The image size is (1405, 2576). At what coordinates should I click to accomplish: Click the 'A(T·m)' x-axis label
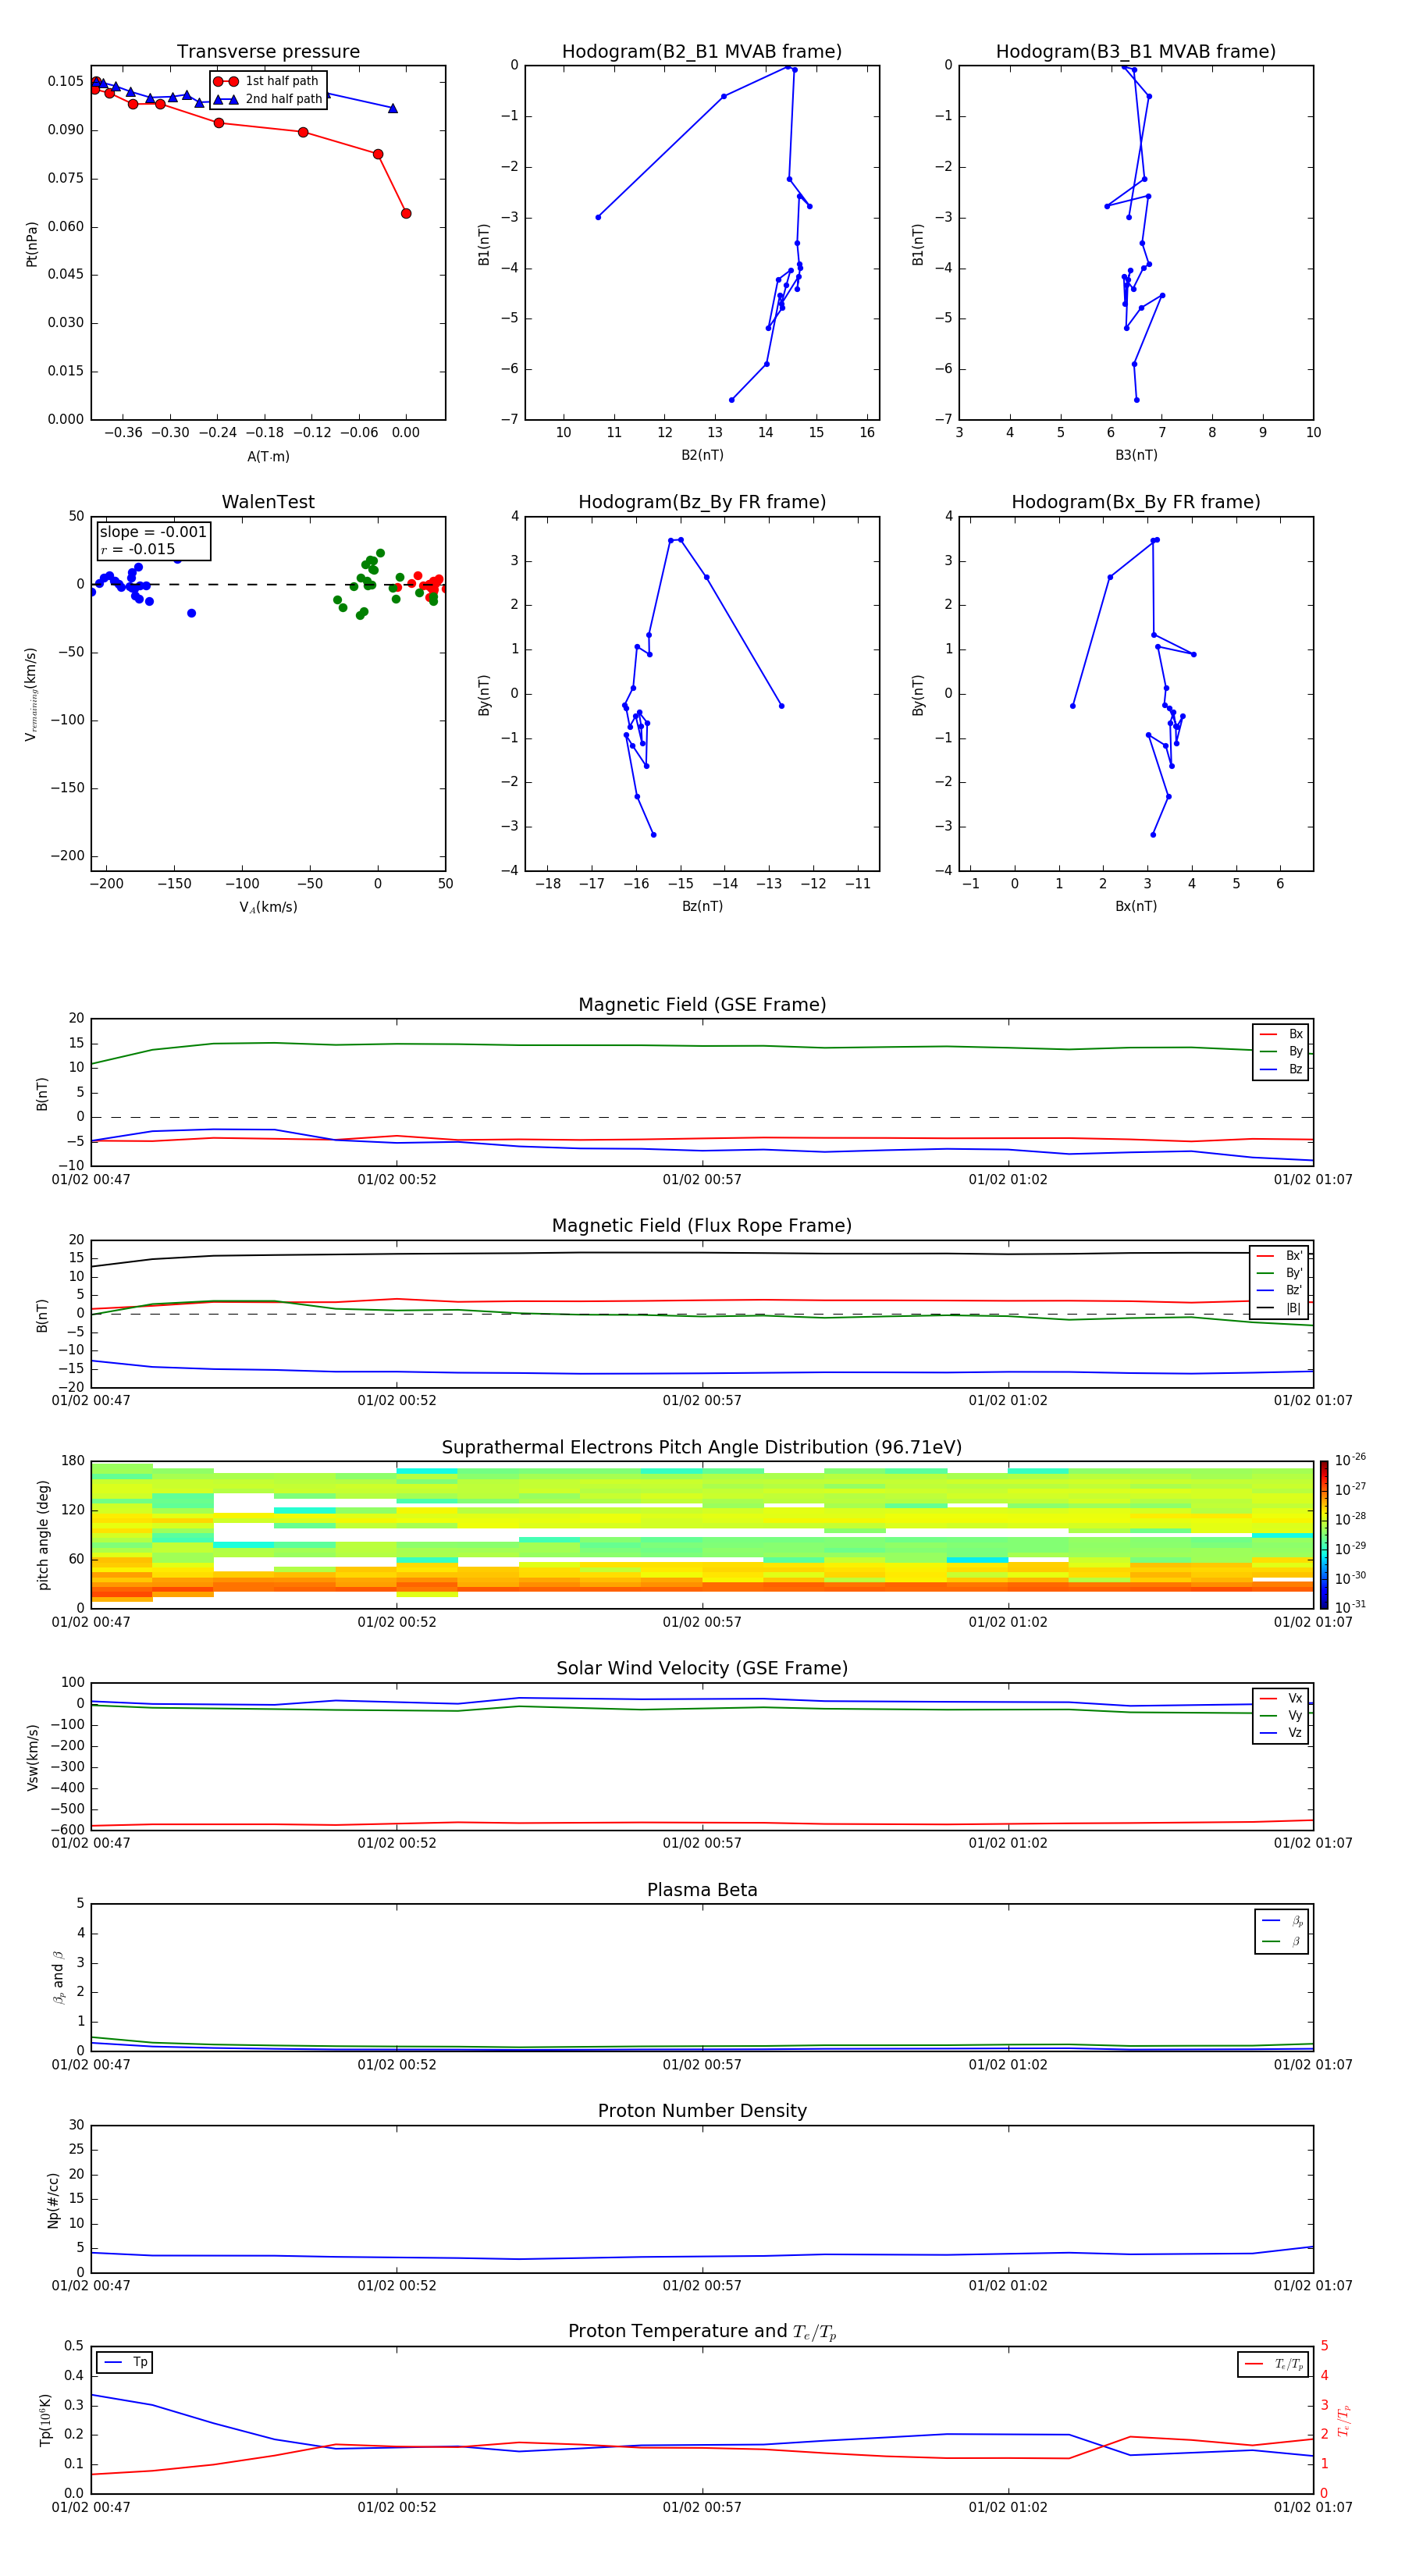[268, 457]
